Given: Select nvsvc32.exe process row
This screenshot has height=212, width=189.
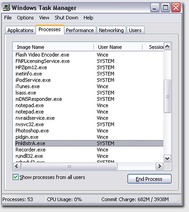Looking at the screenshot, I should tap(89, 124).
